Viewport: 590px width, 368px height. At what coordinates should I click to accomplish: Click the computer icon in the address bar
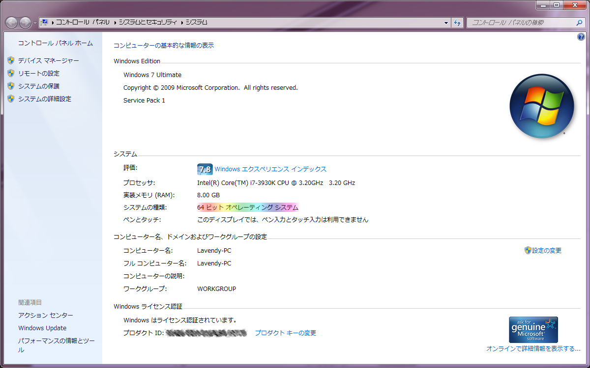click(x=44, y=23)
